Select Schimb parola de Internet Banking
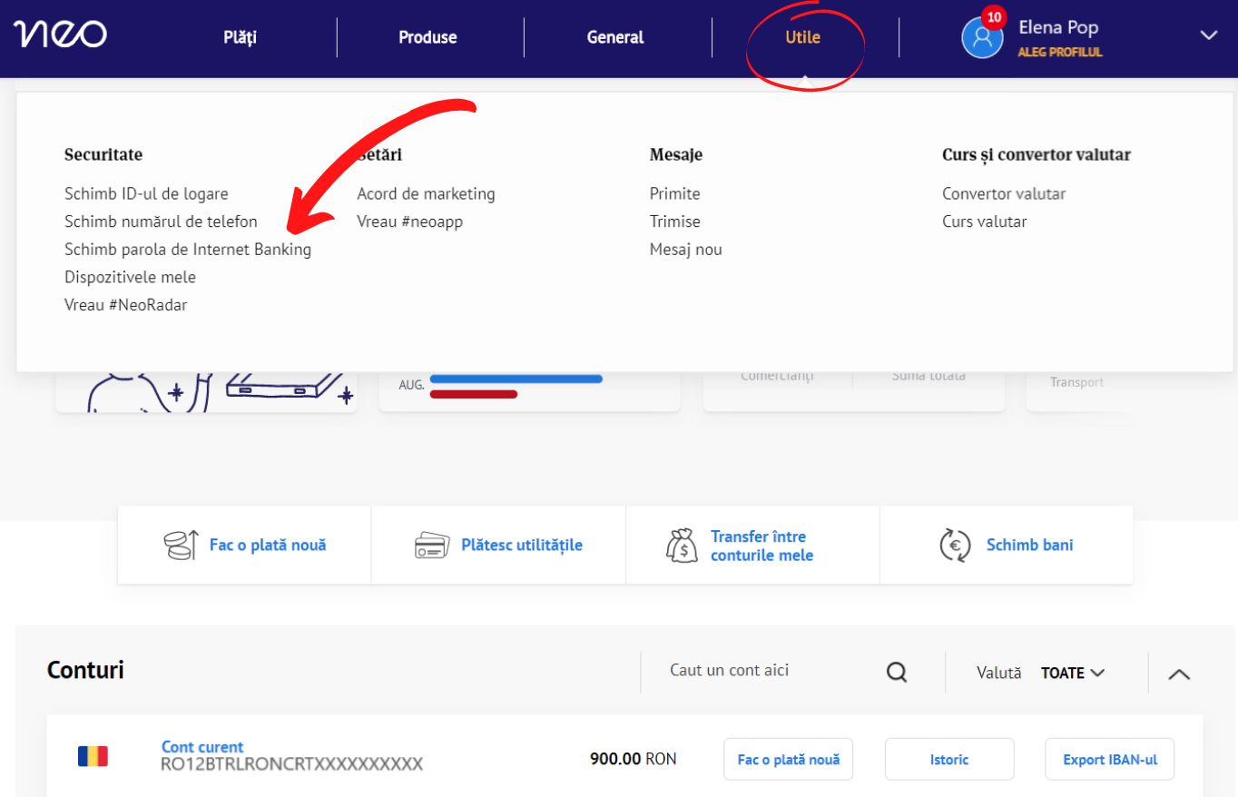The image size is (1238, 797). point(188,249)
